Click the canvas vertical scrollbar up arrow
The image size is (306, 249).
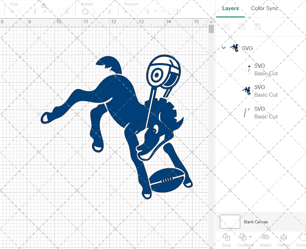[x=211, y=22]
